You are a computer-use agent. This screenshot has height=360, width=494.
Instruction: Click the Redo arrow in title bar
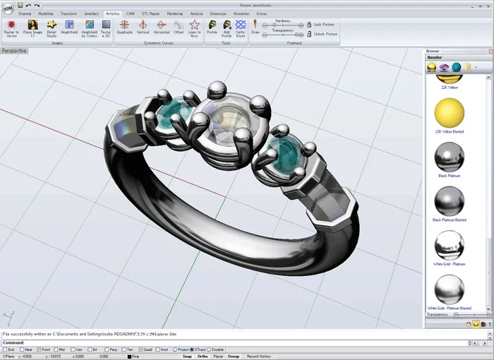pyautogui.click(x=37, y=6)
